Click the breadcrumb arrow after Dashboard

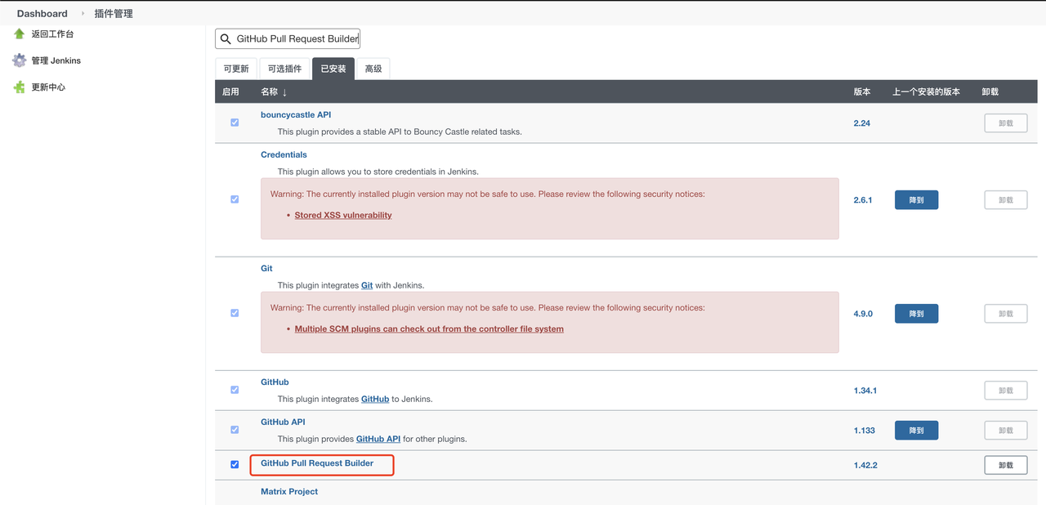[x=83, y=13]
